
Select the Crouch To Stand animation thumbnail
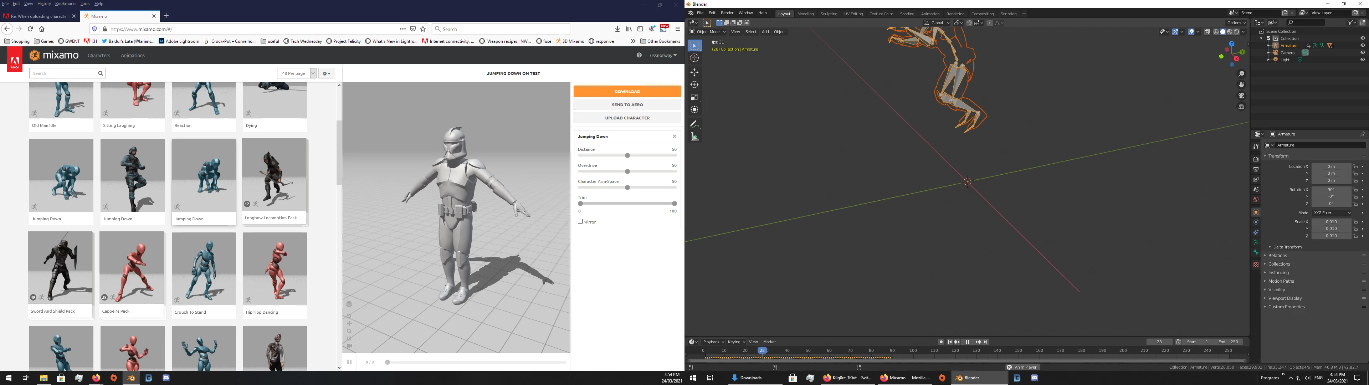point(204,268)
